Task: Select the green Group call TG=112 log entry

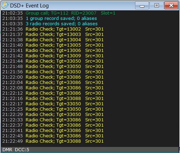Action: pyautogui.click(x=59, y=13)
